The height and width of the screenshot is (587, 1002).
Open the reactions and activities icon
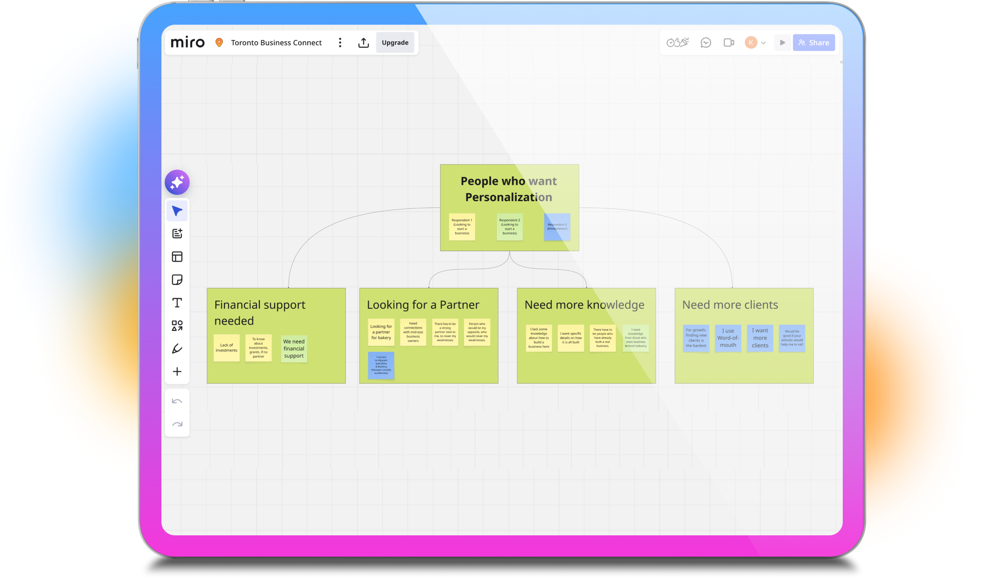pyautogui.click(x=677, y=43)
